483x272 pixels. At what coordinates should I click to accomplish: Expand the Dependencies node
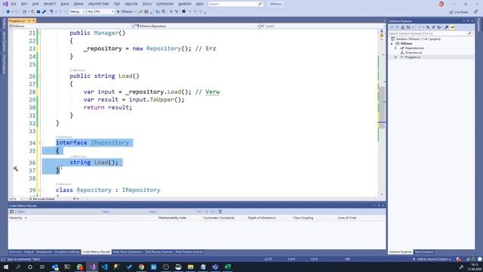pos(395,48)
